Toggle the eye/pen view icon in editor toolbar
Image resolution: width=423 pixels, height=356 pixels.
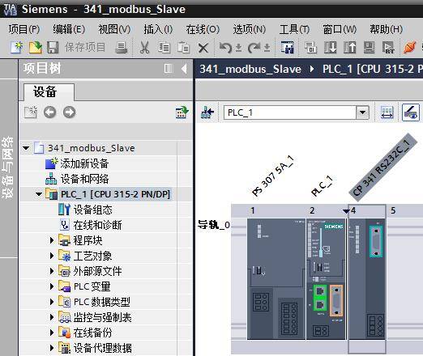pyautogui.click(x=411, y=112)
